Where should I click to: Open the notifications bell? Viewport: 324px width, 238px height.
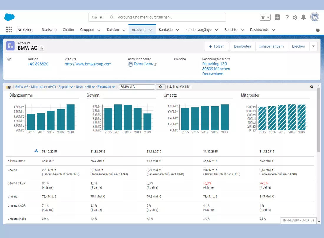click(x=303, y=17)
